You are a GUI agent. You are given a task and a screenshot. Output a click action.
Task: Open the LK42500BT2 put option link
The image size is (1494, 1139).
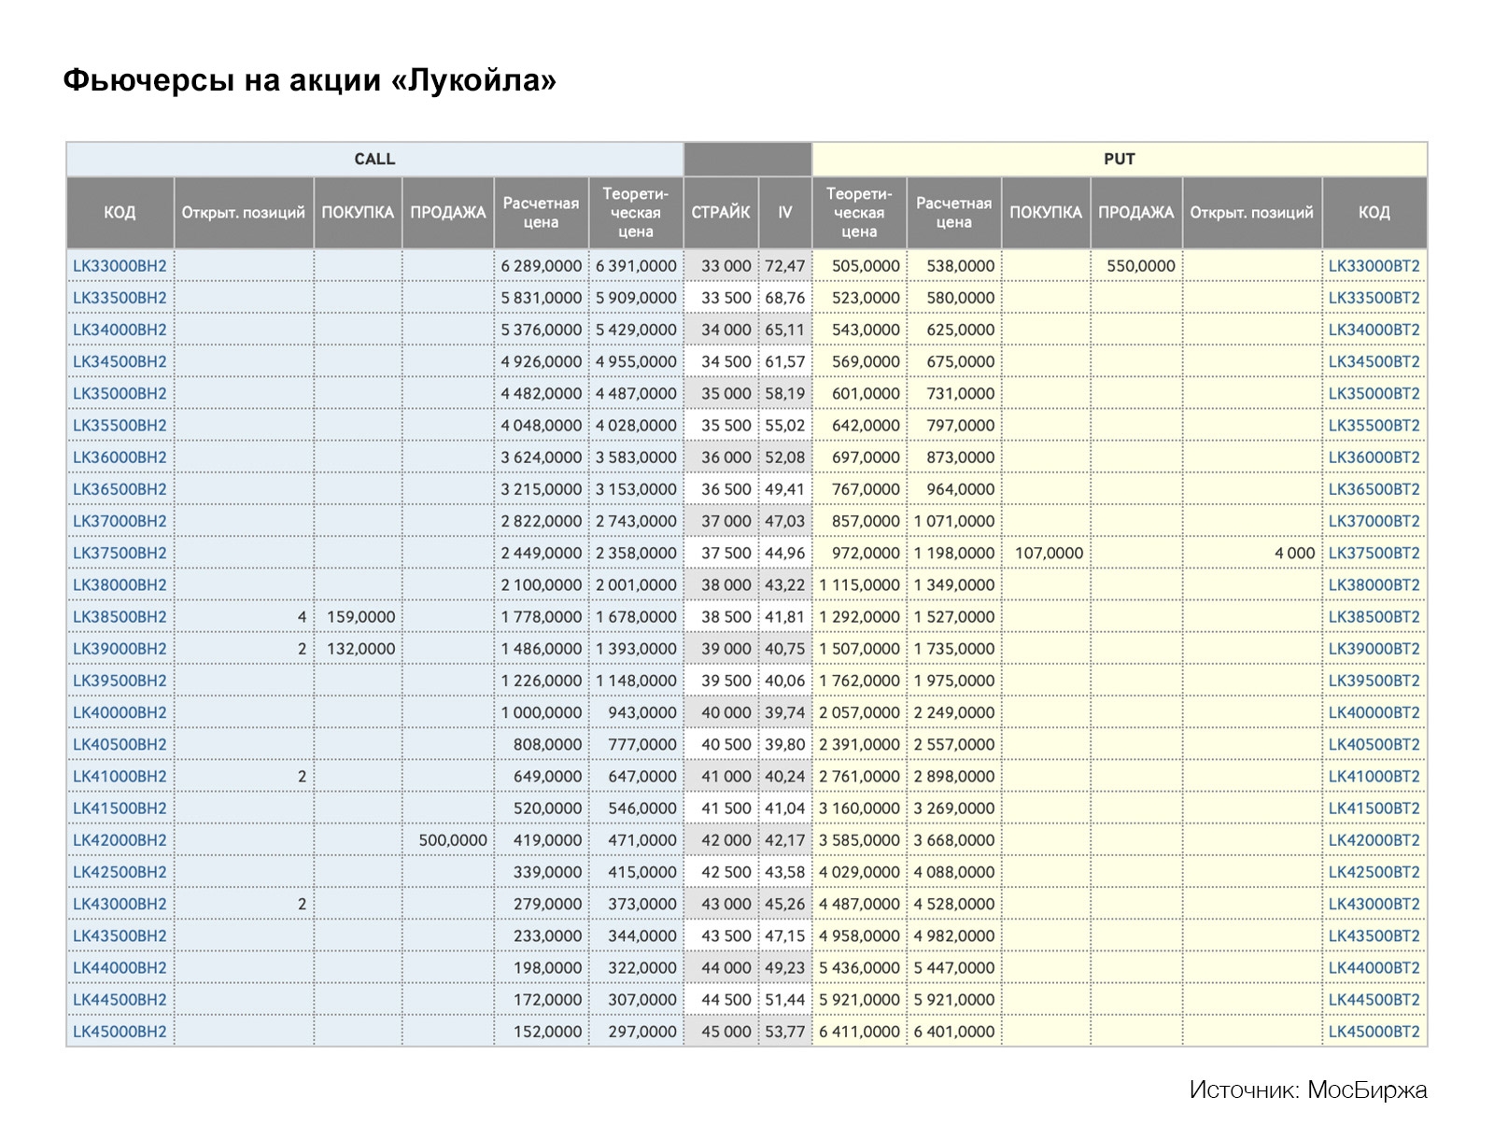click(x=1374, y=871)
